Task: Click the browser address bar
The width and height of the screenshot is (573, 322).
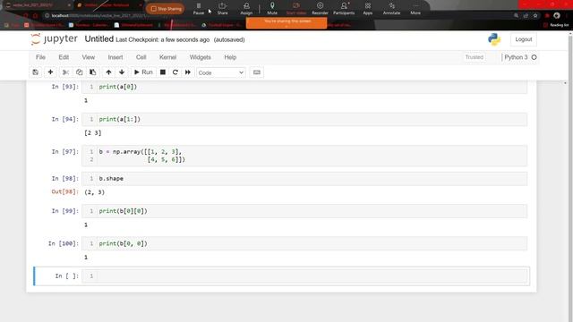Action: (278, 16)
